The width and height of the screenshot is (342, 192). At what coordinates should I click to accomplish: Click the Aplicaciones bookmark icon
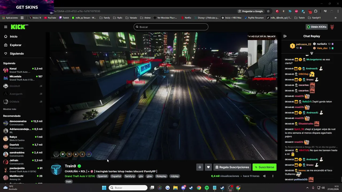click(x=10, y=18)
